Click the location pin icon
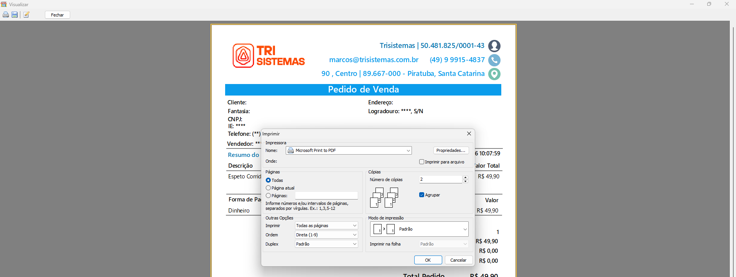736x277 pixels. [494, 74]
